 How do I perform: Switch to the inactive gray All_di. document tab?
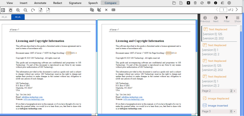[5, 17]
